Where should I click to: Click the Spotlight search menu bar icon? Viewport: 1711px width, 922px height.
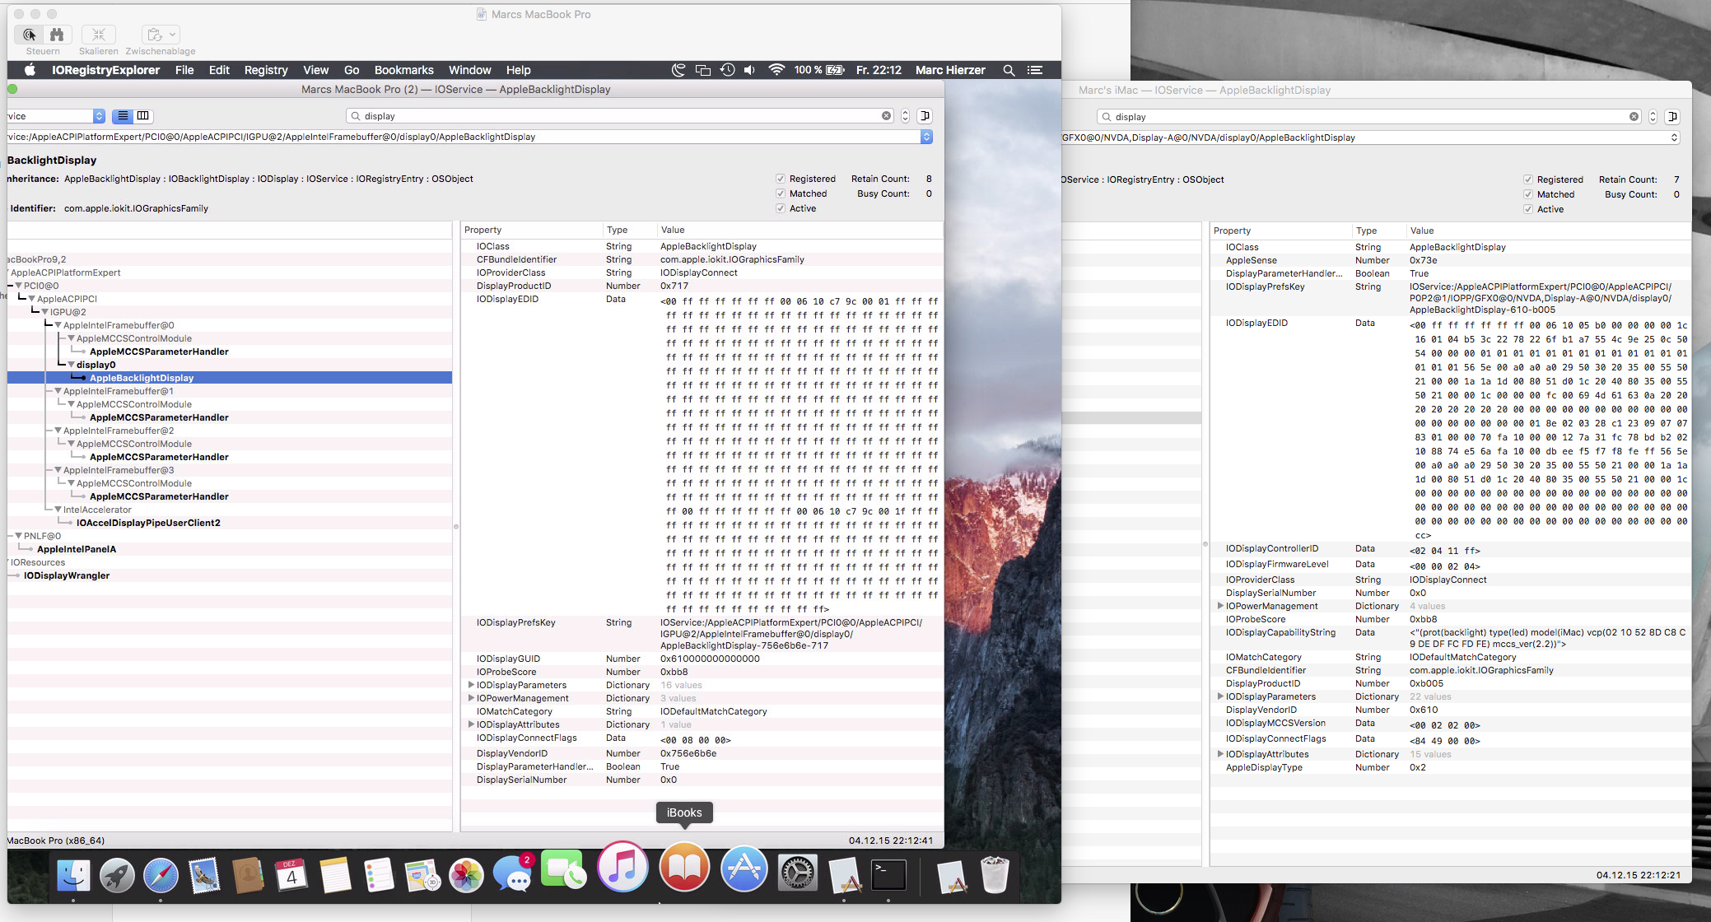coord(1009,70)
